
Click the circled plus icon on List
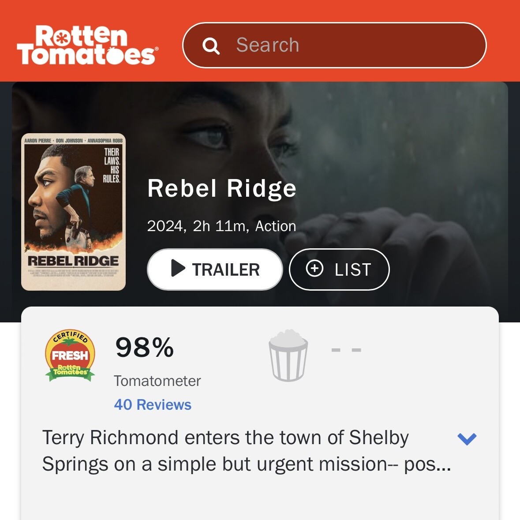314,268
